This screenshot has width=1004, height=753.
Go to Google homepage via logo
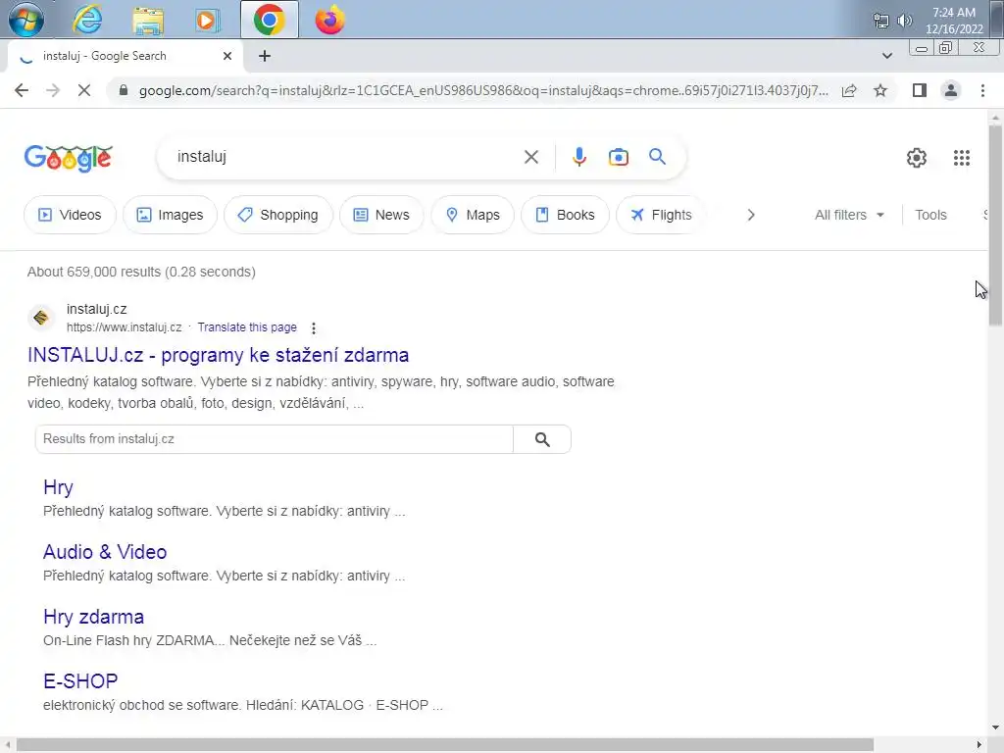point(68,158)
